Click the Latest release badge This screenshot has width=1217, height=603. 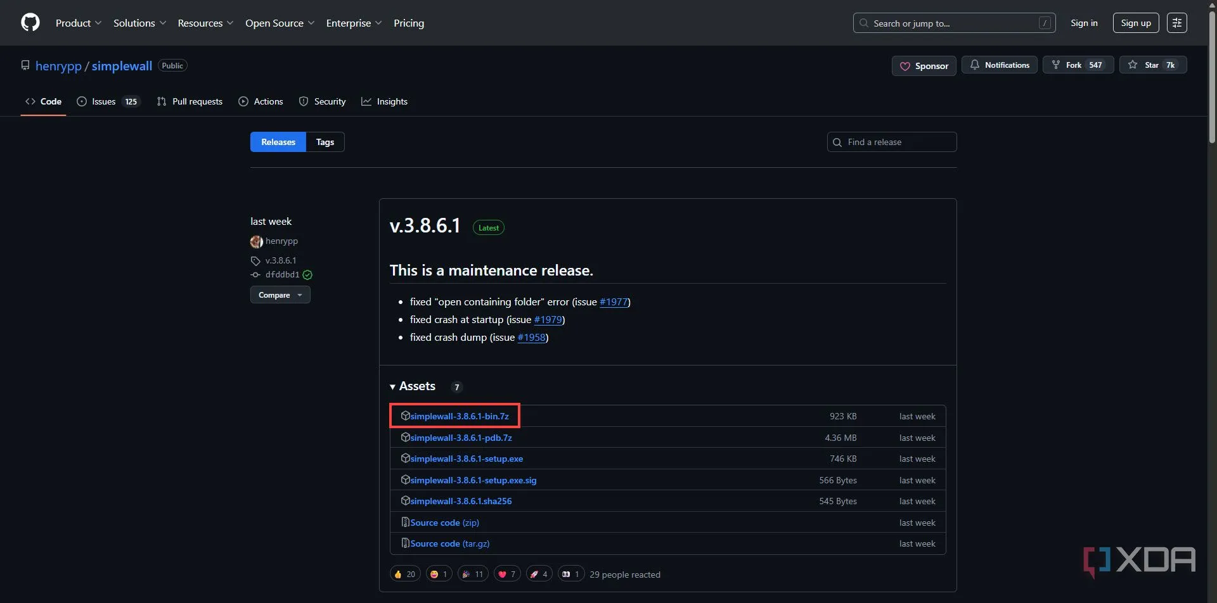488,228
